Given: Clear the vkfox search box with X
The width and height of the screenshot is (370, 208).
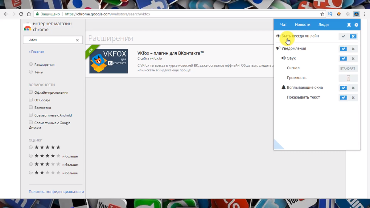Looking at the screenshot, I should (x=77, y=40).
